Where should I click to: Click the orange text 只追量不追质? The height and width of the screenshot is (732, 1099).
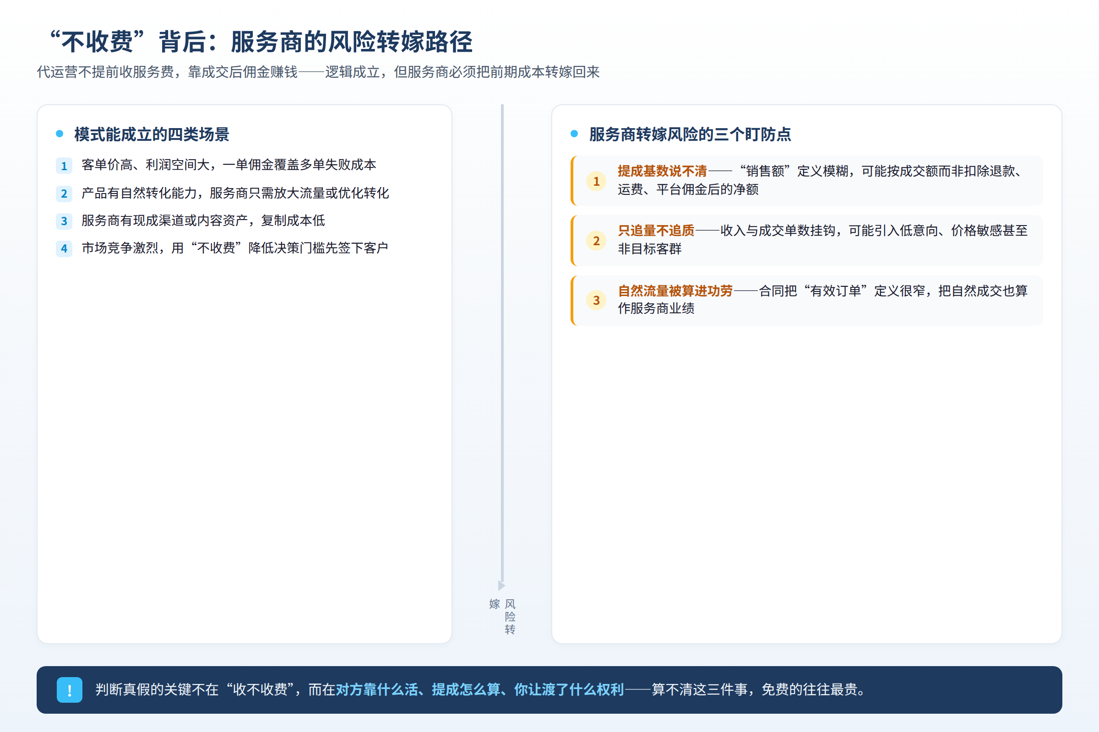coord(656,231)
